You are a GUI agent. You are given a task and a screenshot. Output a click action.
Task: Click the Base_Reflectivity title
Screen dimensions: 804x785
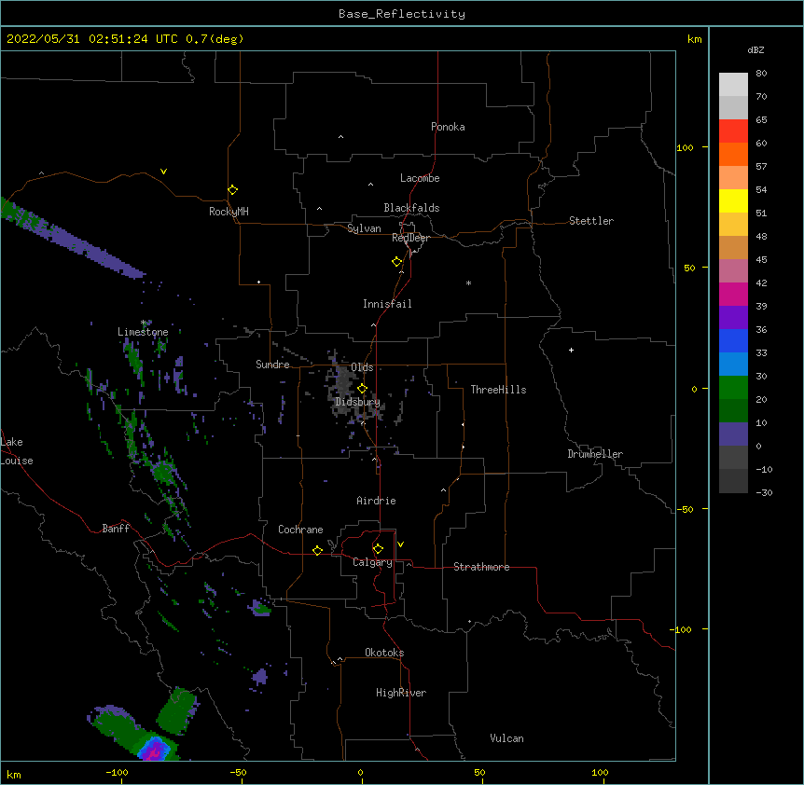click(x=402, y=14)
